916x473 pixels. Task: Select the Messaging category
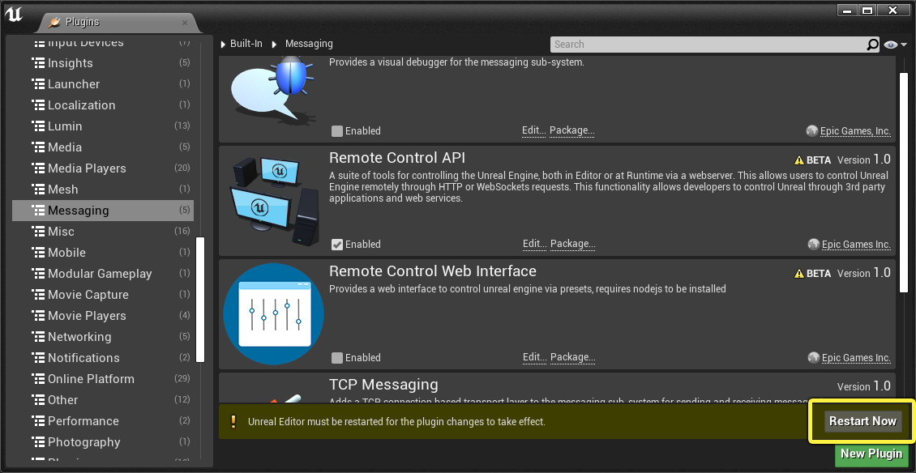pos(103,211)
